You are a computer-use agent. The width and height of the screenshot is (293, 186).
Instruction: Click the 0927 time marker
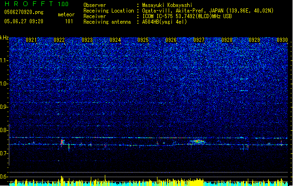[199, 40]
